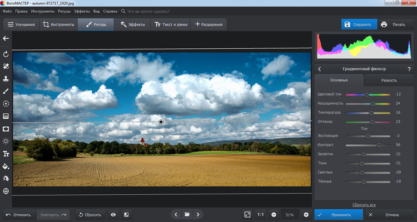Select the text Tт tool in sidebar
Image resolution: width=417 pixels, height=222 pixels.
click(6, 154)
